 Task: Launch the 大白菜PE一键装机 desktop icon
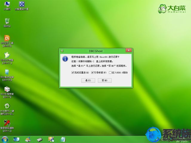7,109
